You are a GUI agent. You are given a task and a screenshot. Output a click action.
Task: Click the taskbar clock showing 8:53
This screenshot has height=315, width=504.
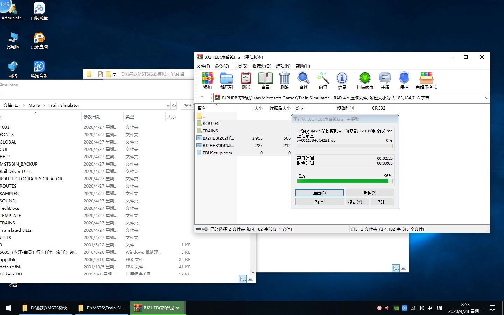point(465,308)
